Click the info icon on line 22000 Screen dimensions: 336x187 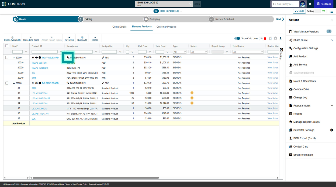coord(40,83)
